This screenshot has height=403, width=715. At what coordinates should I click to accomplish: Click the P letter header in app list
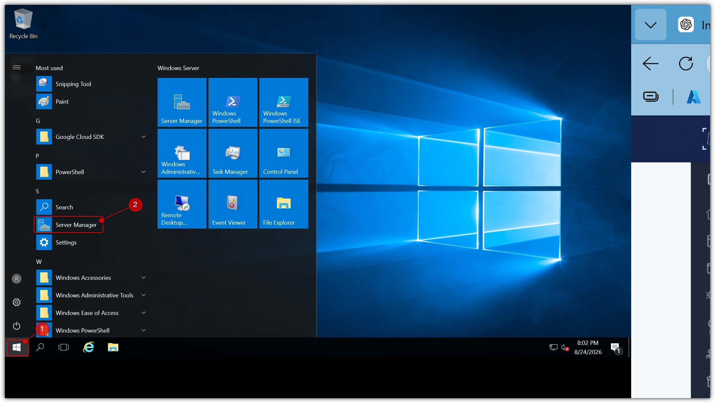[38, 156]
